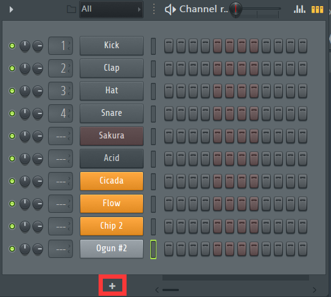Click the Channel rack title label
The width and height of the screenshot is (331, 297).
203,9
